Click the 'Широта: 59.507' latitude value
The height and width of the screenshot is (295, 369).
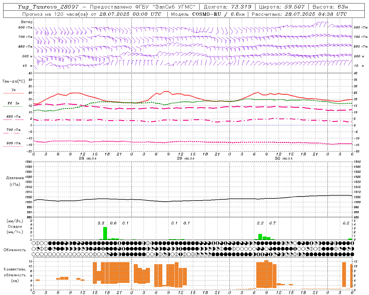pos(282,7)
